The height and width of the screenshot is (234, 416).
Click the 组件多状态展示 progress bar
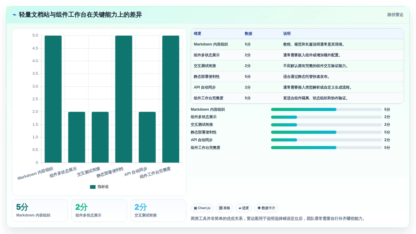(x=326, y=117)
